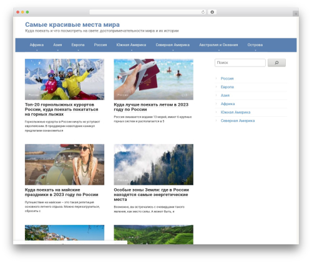Viewport: 312px width, 263px height.
Task: Click the subtitle Куда поехать и что посмотреть
Action: coord(102,31)
